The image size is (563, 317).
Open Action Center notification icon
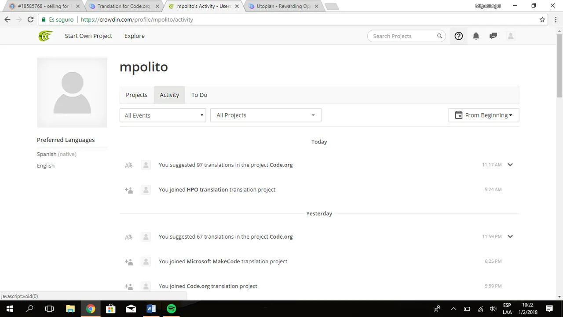[549, 309]
